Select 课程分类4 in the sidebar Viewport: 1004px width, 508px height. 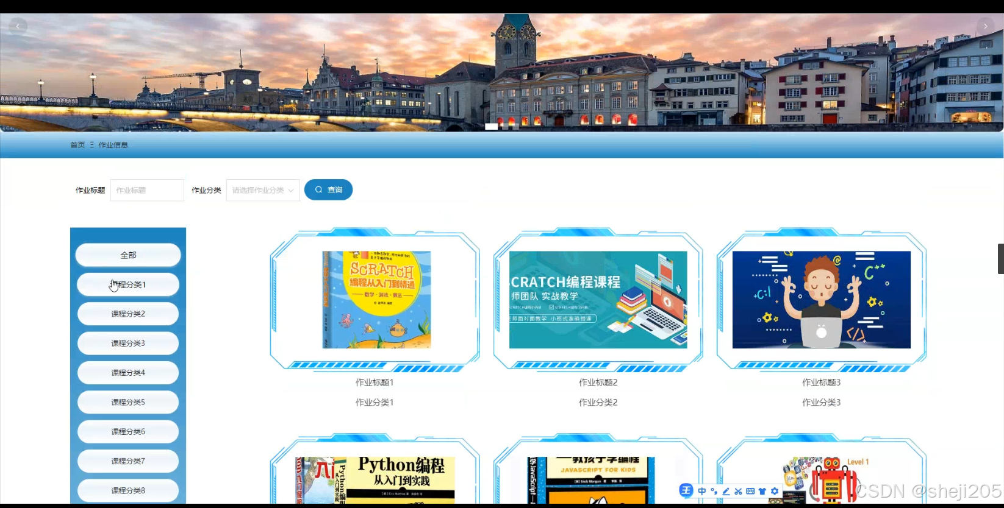point(128,372)
